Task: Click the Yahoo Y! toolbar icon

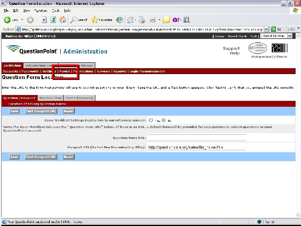Action: tap(176, 20)
